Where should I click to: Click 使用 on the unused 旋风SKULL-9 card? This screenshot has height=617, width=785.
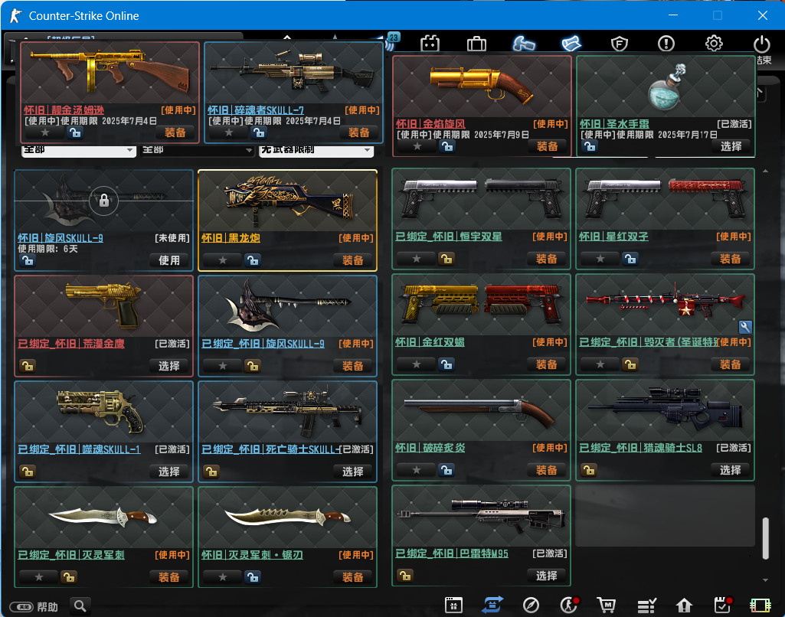[x=169, y=260]
